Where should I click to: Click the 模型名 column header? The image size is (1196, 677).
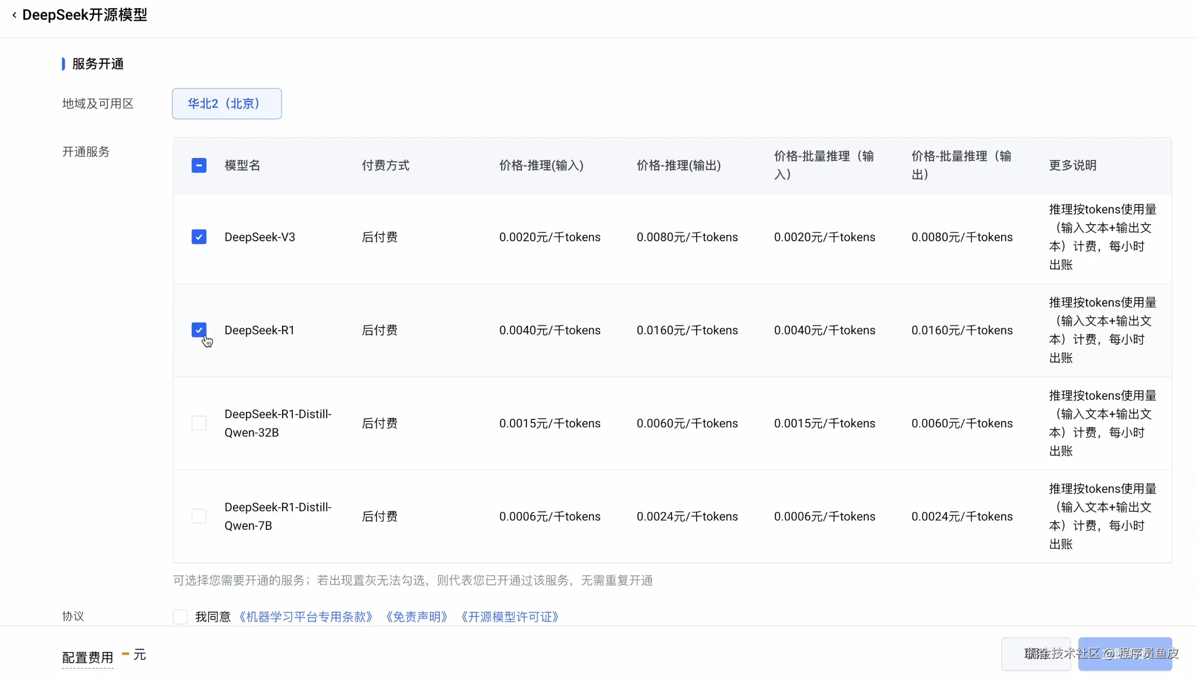[242, 165]
